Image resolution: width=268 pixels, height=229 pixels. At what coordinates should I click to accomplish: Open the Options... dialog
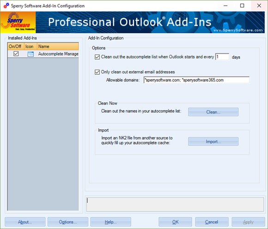[x=68, y=222]
